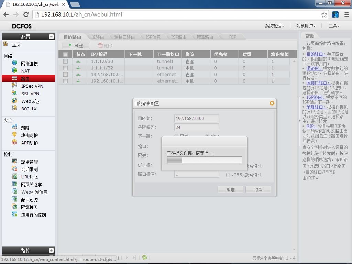Open the 策略 icon under 安全
The height and width of the screenshot is (264, 352).
(14, 127)
